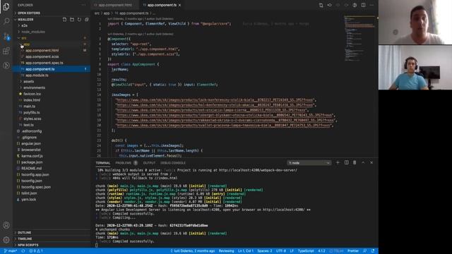Open the terminal selector dropdown showing node

(x=309, y=163)
